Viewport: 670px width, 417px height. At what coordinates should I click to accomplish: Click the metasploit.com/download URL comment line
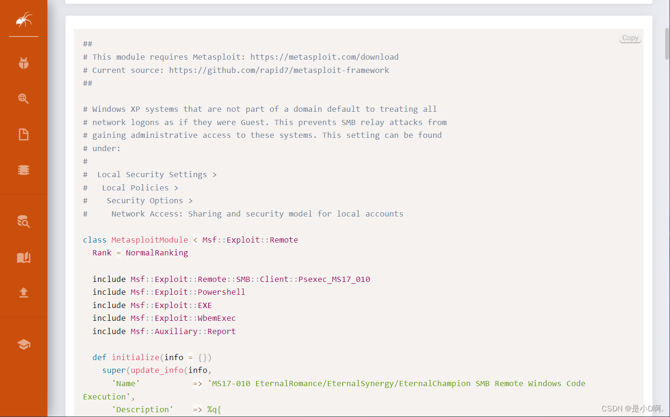pos(241,57)
